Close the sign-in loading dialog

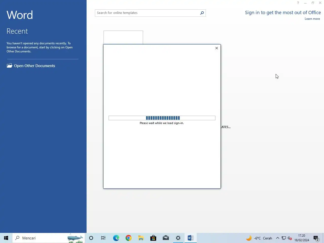point(217,48)
